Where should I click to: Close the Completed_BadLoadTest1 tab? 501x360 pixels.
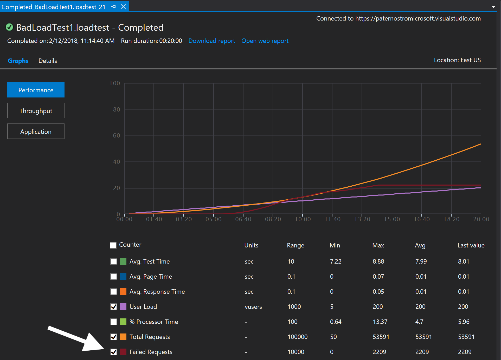click(x=123, y=7)
